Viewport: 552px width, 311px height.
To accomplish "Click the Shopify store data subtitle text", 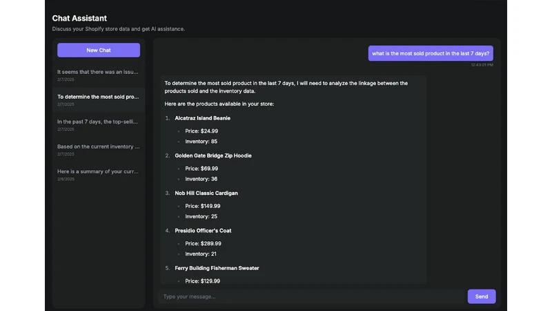I will tap(118, 29).
